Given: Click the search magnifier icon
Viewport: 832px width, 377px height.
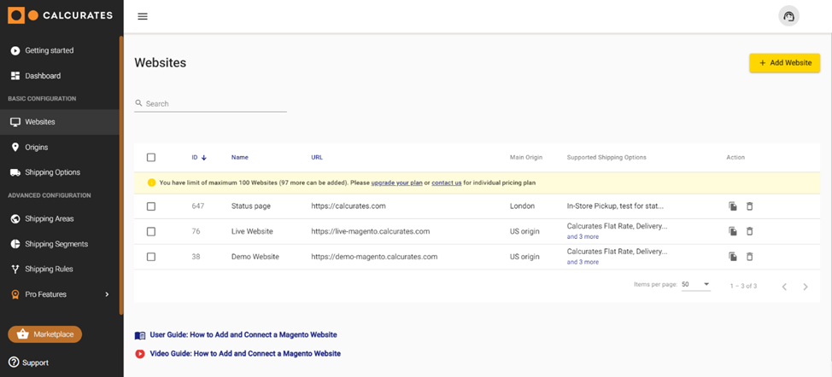Looking at the screenshot, I should pyautogui.click(x=139, y=103).
